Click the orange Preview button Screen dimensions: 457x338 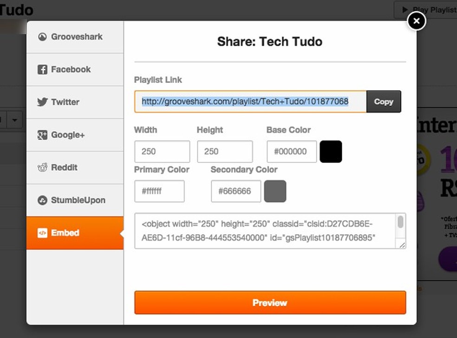(270, 303)
